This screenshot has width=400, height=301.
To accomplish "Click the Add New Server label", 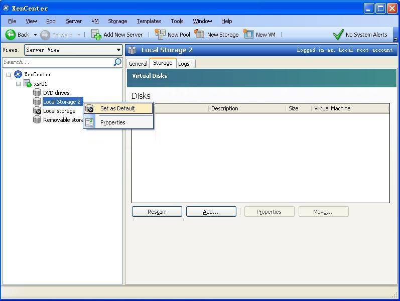I will [x=123, y=35].
